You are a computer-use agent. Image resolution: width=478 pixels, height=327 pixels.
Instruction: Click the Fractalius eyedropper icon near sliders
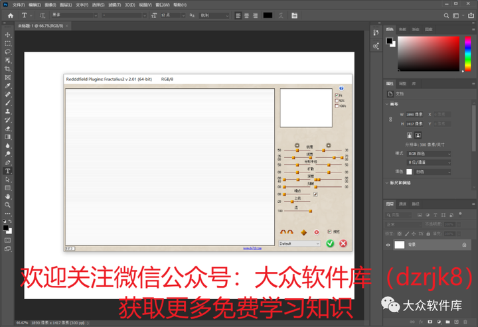315,194
